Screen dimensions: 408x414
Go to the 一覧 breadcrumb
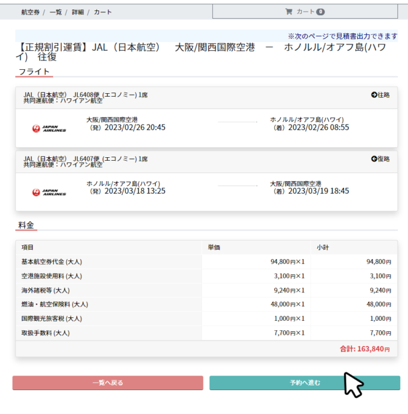click(56, 12)
